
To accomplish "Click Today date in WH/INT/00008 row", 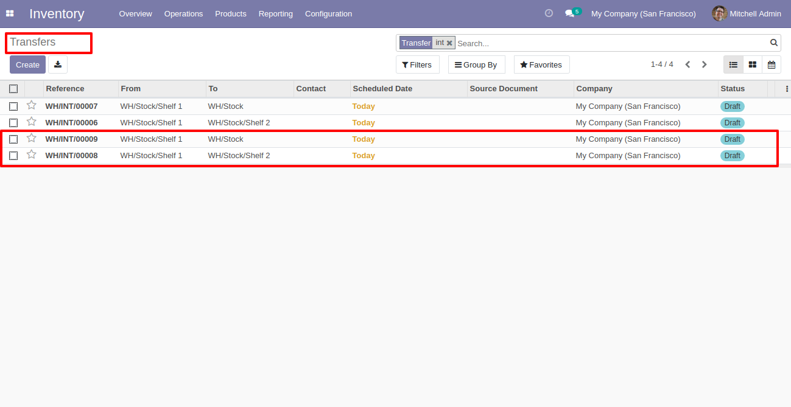I will click(364, 156).
